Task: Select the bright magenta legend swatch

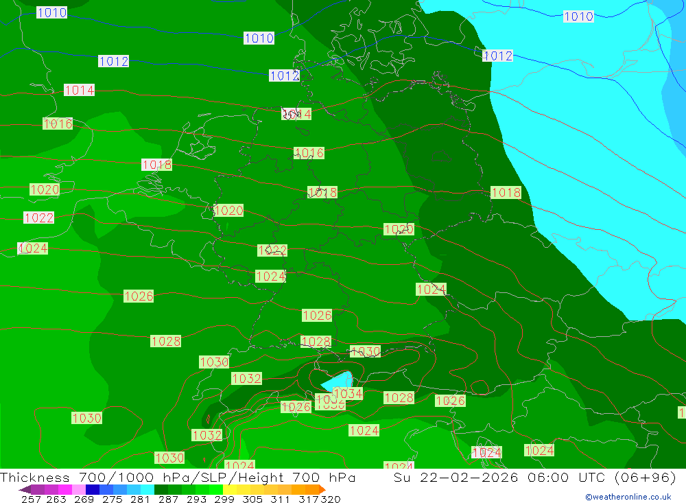Action: 64,489
